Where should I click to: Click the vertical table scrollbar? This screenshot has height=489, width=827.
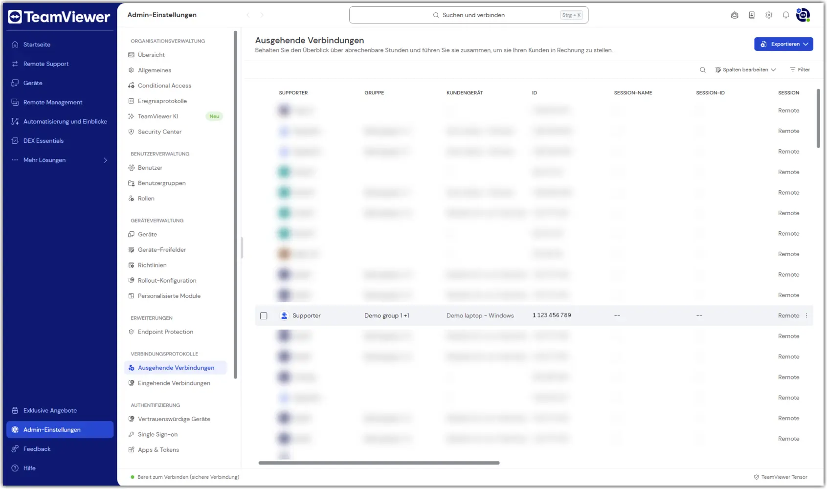point(818,118)
